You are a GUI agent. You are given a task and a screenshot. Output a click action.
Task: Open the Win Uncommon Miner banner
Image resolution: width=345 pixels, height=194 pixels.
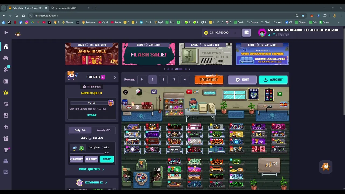(262, 54)
